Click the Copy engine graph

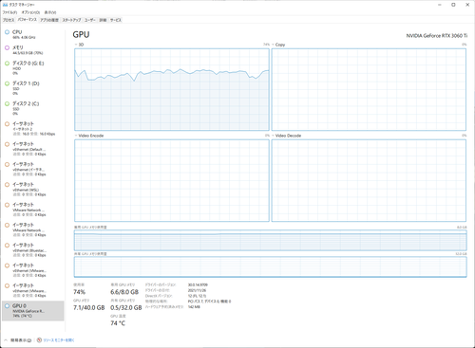369,89
